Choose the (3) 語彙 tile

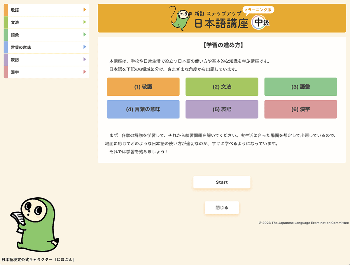[300, 87]
